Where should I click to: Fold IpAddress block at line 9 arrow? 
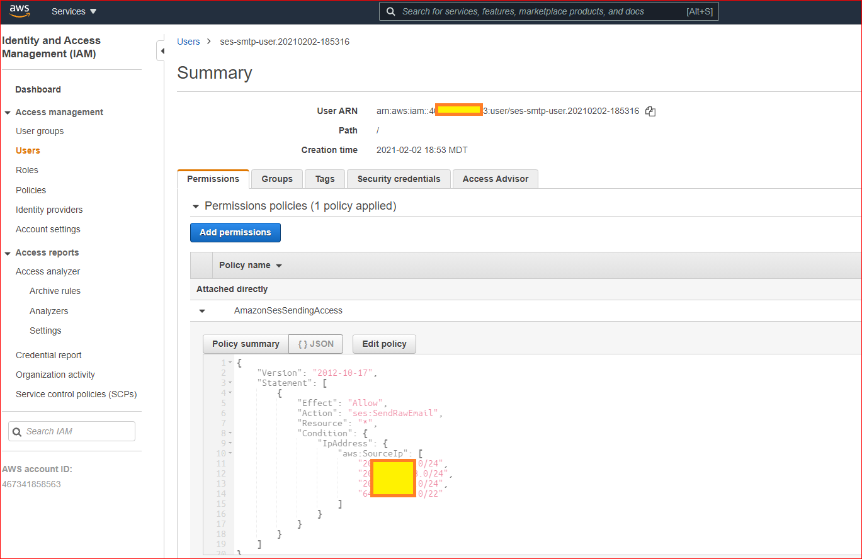[230, 444]
